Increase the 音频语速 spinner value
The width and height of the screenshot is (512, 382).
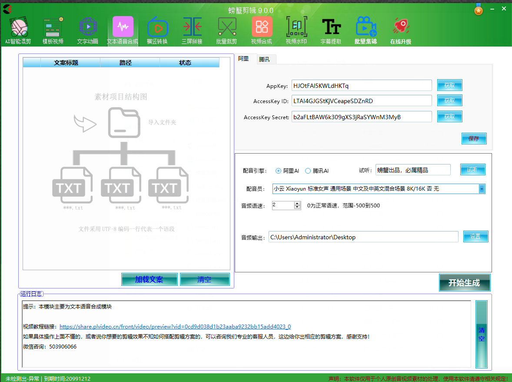pyautogui.click(x=297, y=203)
